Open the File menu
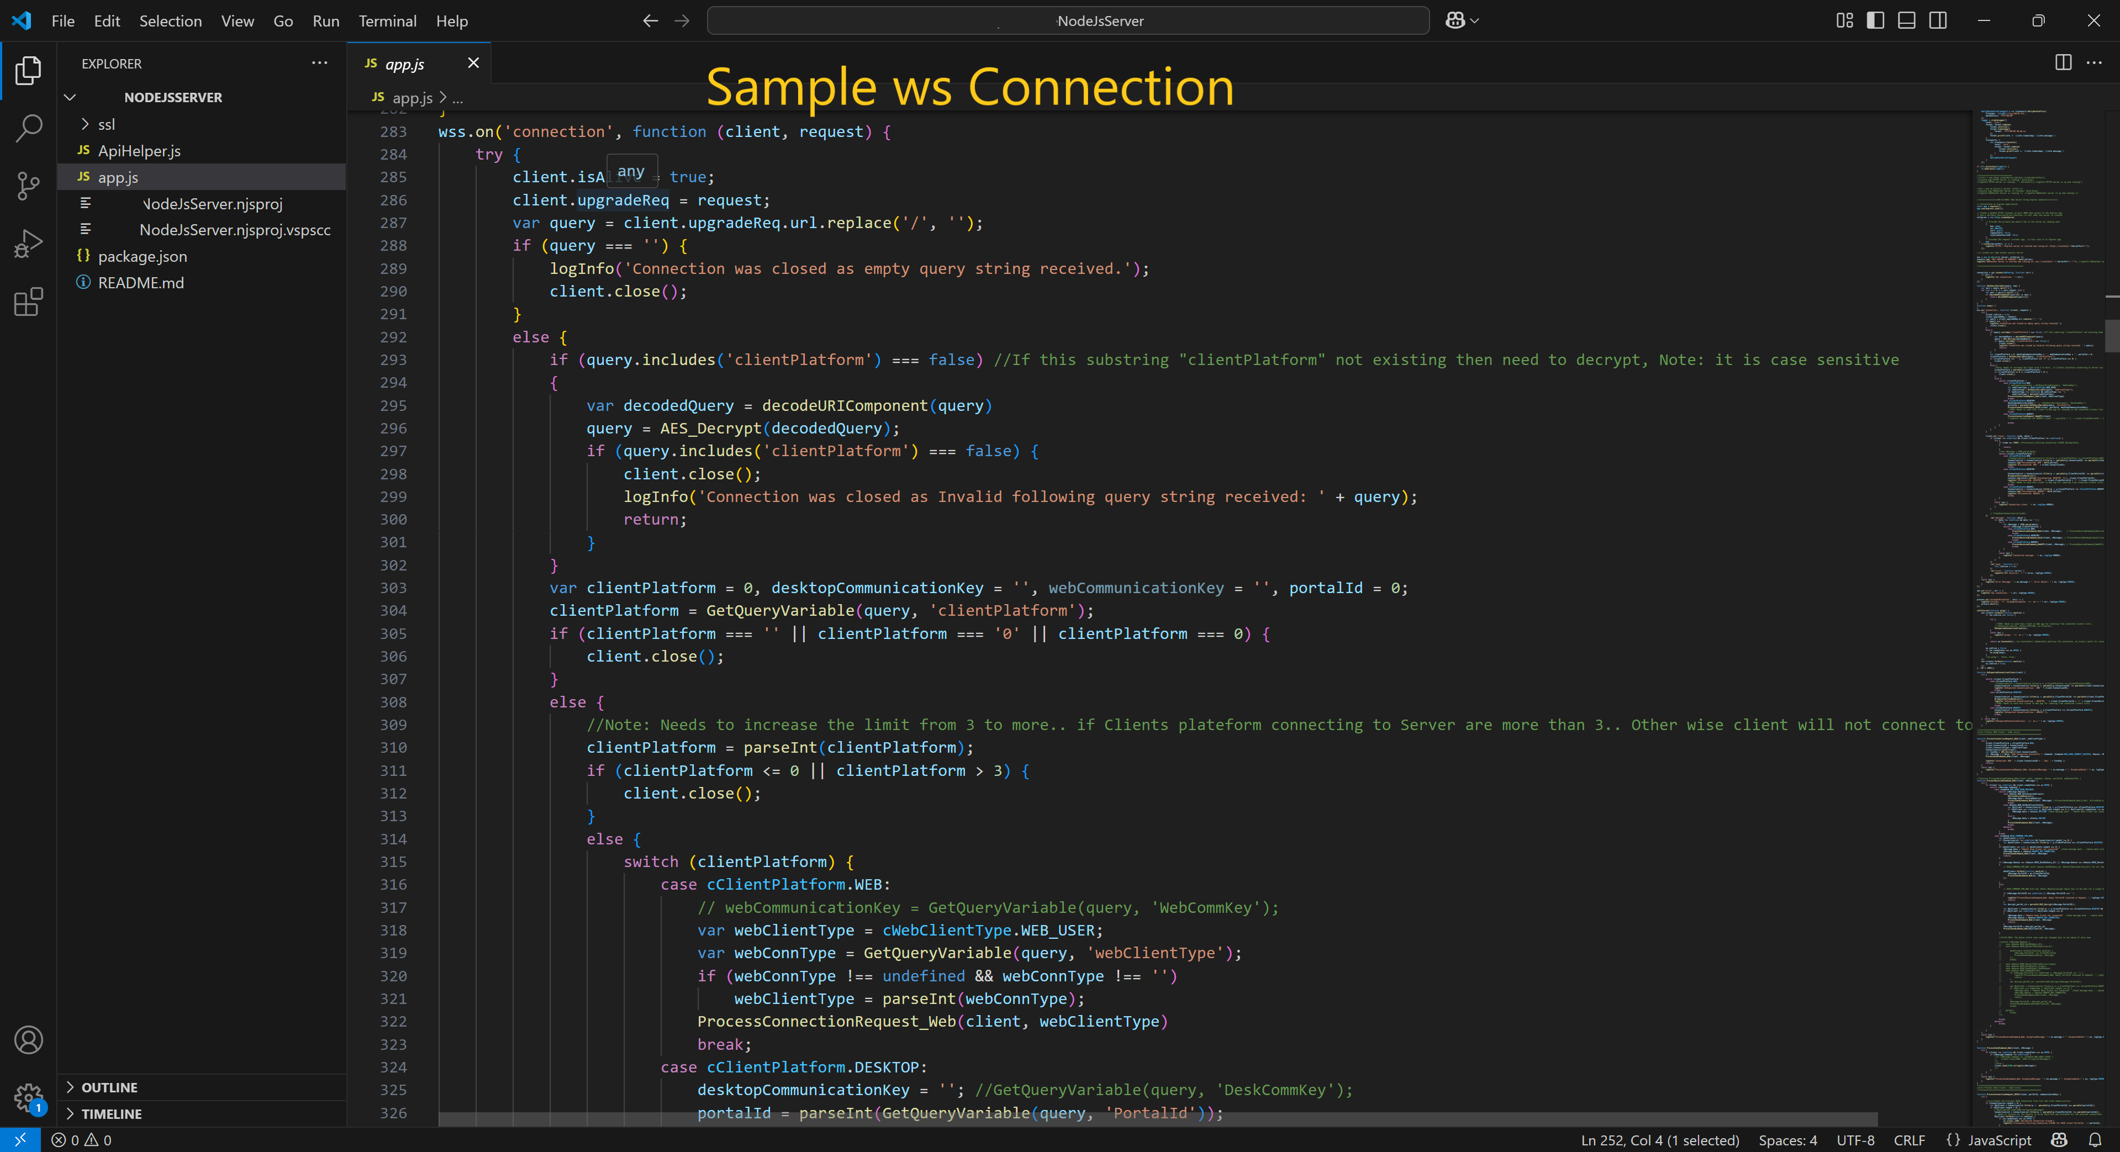2120x1152 pixels. [62, 20]
